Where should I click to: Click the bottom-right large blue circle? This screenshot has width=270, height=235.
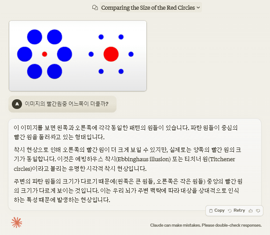coord(55,71)
